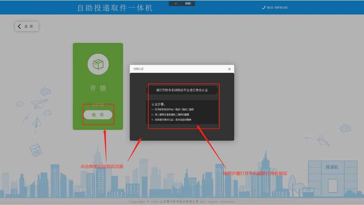
Task: Click the 自助投递取件一体机 header title
Action: pyautogui.click(x=115, y=8)
